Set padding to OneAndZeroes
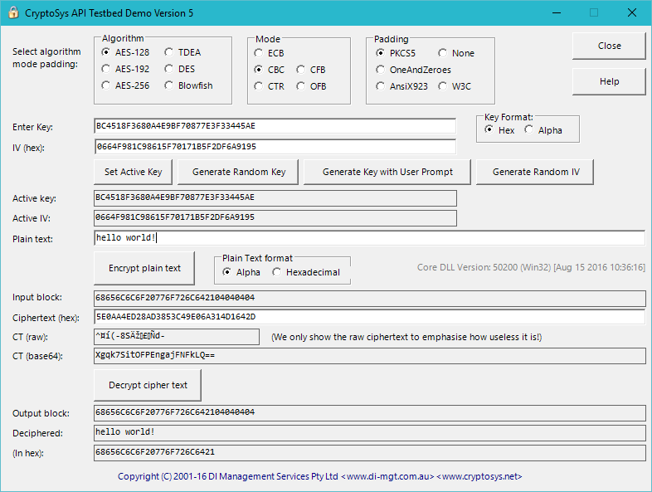Image resolution: width=652 pixels, height=492 pixels. [381, 70]
